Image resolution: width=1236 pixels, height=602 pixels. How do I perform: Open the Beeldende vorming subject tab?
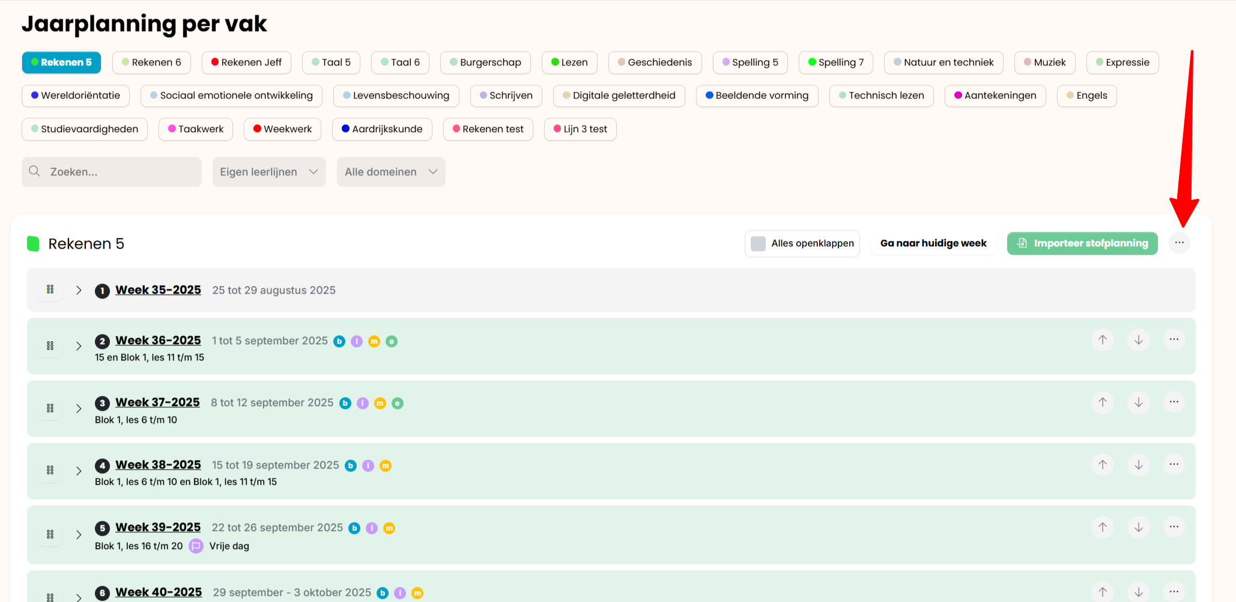[x=757, y=96]
